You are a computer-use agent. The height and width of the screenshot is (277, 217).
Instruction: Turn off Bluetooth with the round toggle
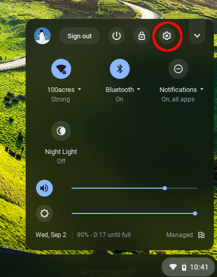(120, 69)
